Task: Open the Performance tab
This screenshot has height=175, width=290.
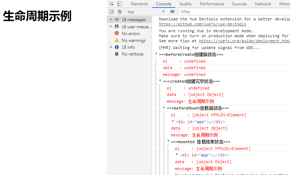Action: 212,4
